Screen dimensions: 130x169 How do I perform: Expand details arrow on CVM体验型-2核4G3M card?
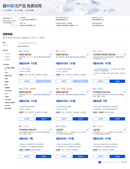click(x=109, y=115)
